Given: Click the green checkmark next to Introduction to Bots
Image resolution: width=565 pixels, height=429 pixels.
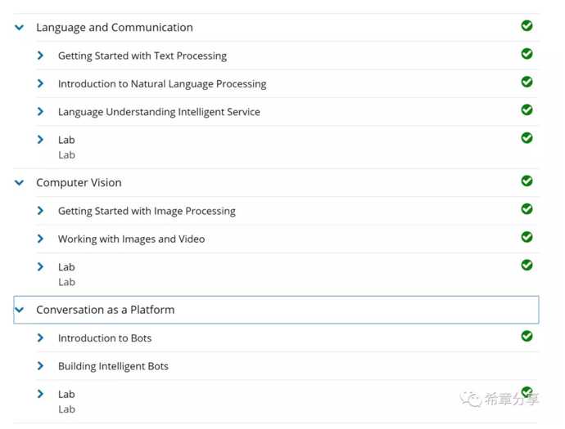Looking at the screenshot, I should pyautogui.click(x=527, y=336).
